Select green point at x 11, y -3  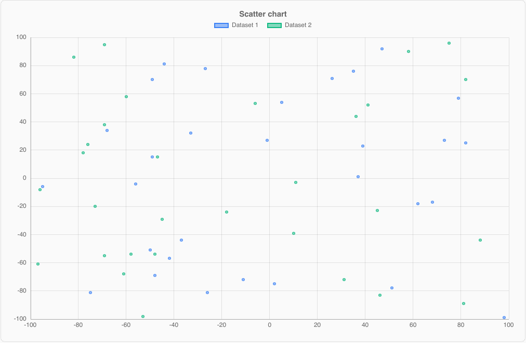[x=296, y=182]
